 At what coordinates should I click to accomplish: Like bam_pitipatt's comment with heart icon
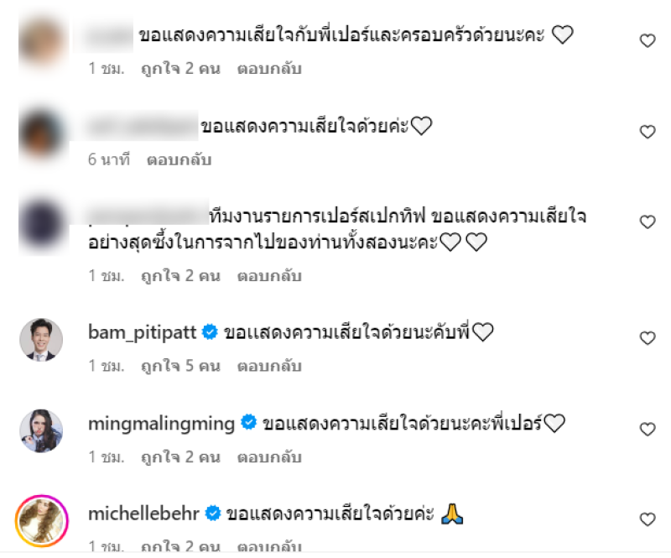[648, 338]
